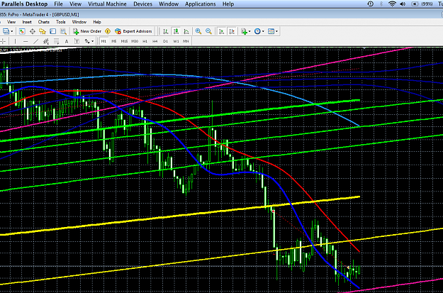Click the battery status icon in the menu bar
The height and width of the screenshot is (293, 443).
415,4
